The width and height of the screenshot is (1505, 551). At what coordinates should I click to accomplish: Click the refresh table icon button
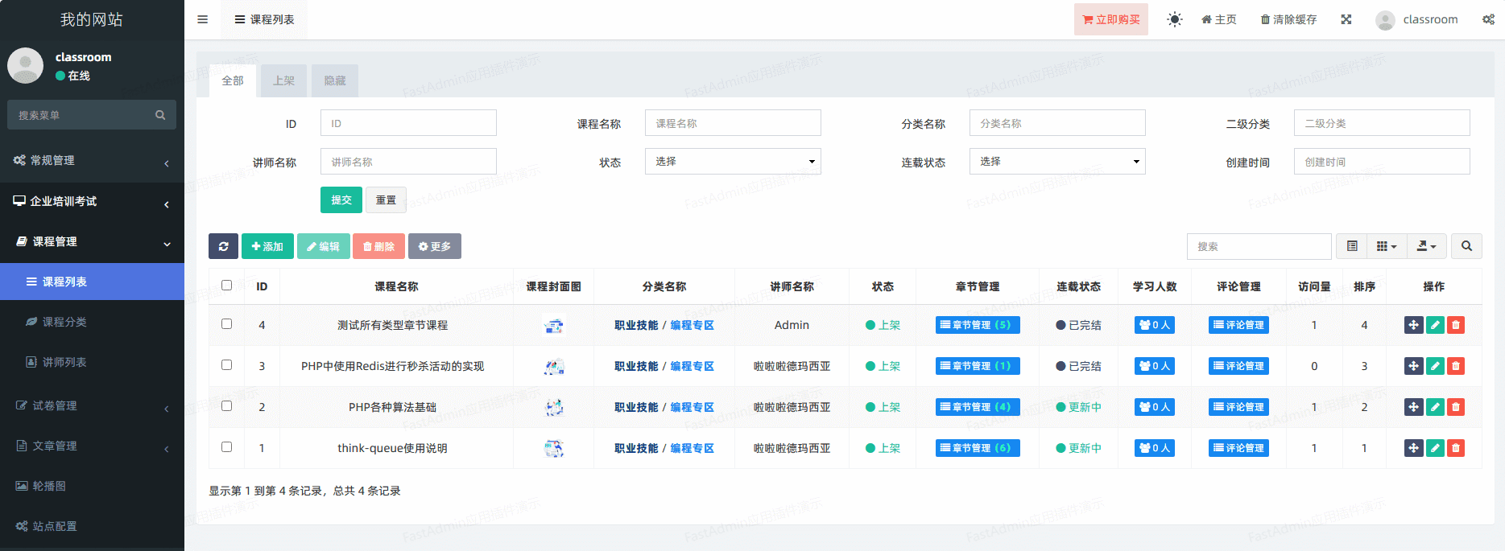(x=223, y=246)
